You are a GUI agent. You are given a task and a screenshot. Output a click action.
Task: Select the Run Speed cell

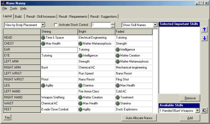96,73
